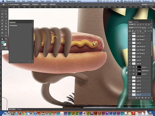Select the Eraser tool
Viewport: 155px width, 116px height.
(x=2, y=27)
